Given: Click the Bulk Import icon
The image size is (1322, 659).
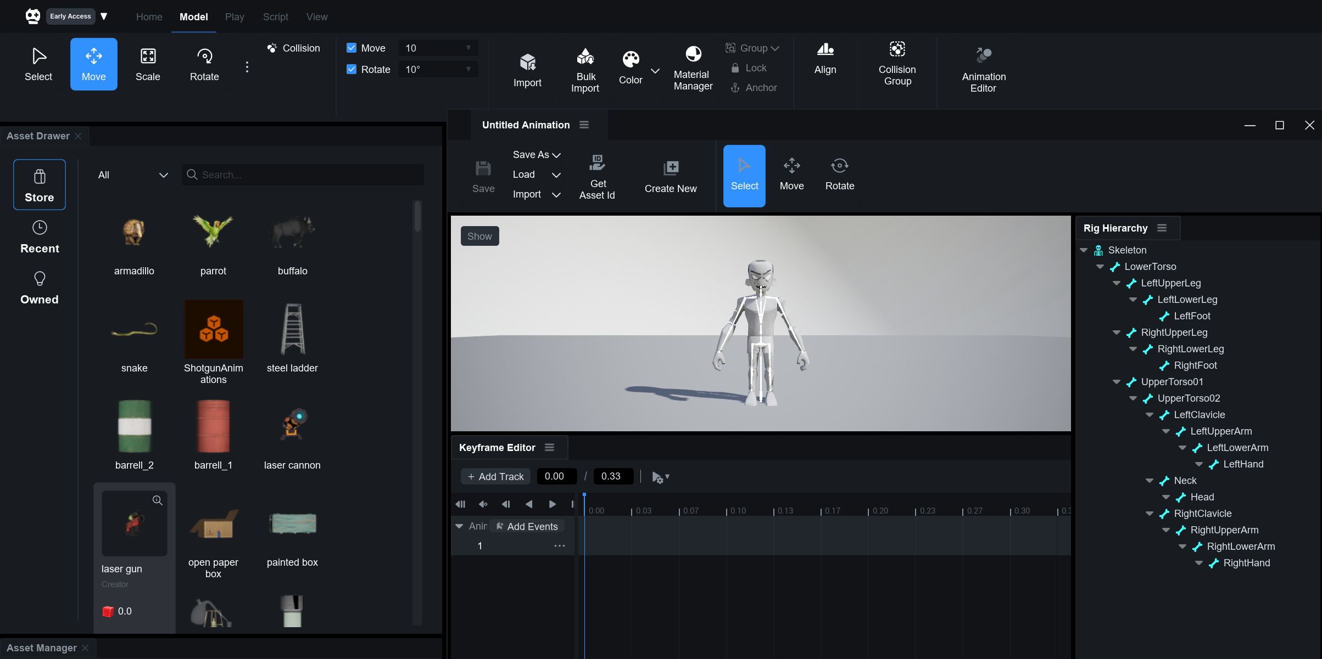Looking at the screenshot, I should tap(585, 57).
